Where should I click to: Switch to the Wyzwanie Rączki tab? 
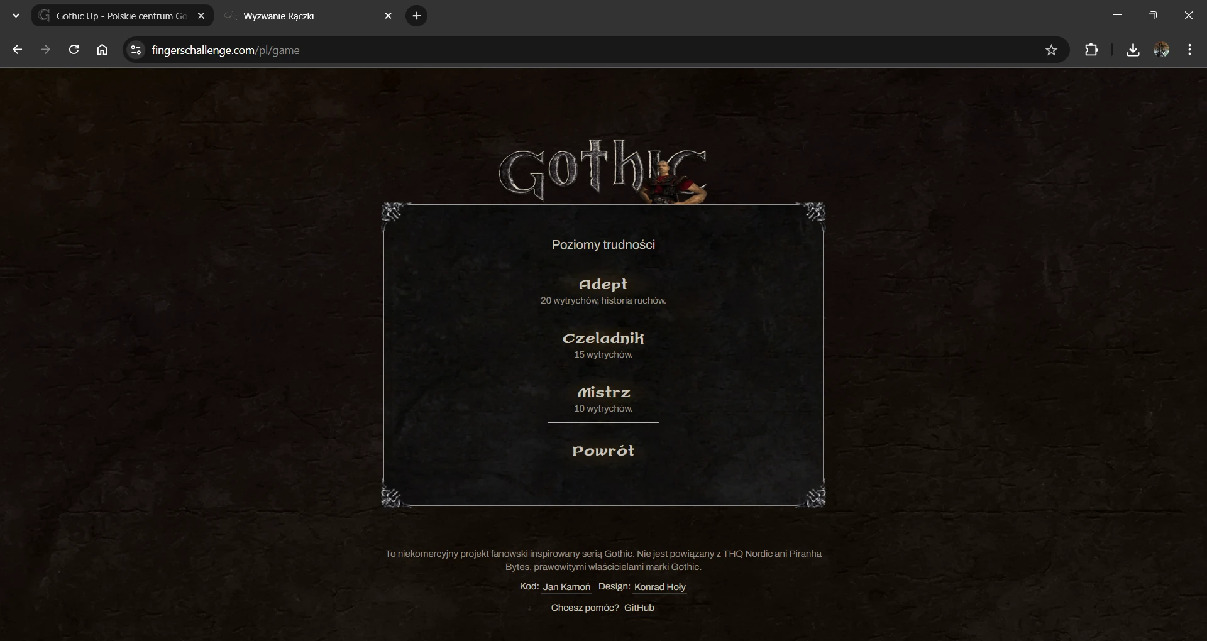pos(309,16)
